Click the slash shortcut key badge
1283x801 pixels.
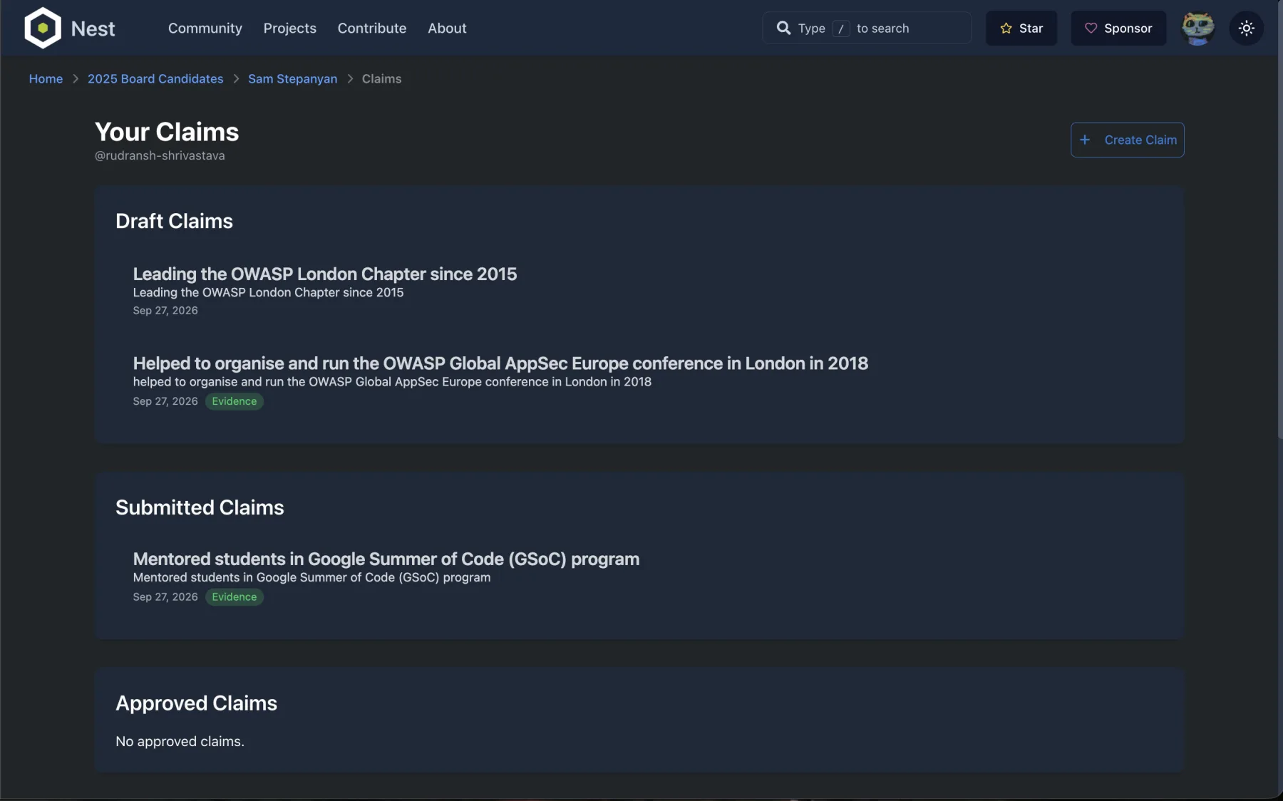841,29
